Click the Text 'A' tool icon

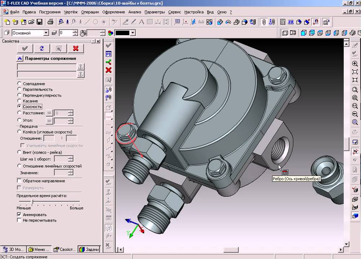coord(141,22)
